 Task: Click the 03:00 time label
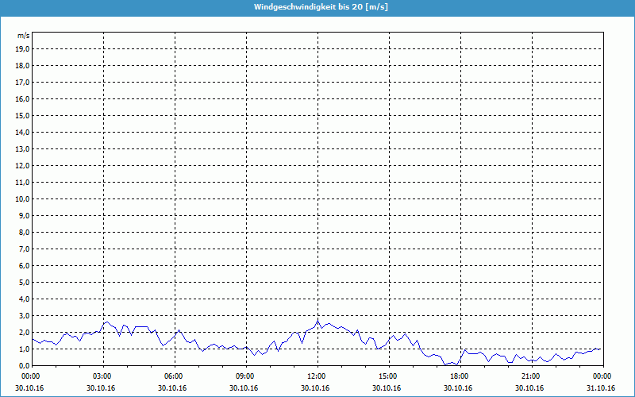102,376
